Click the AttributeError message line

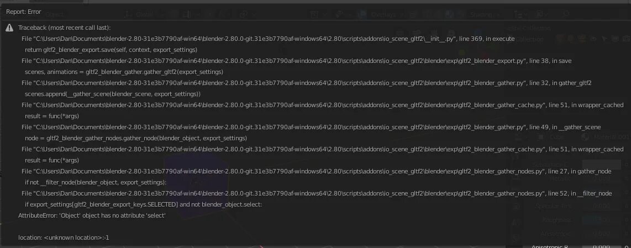pos(92,215)
